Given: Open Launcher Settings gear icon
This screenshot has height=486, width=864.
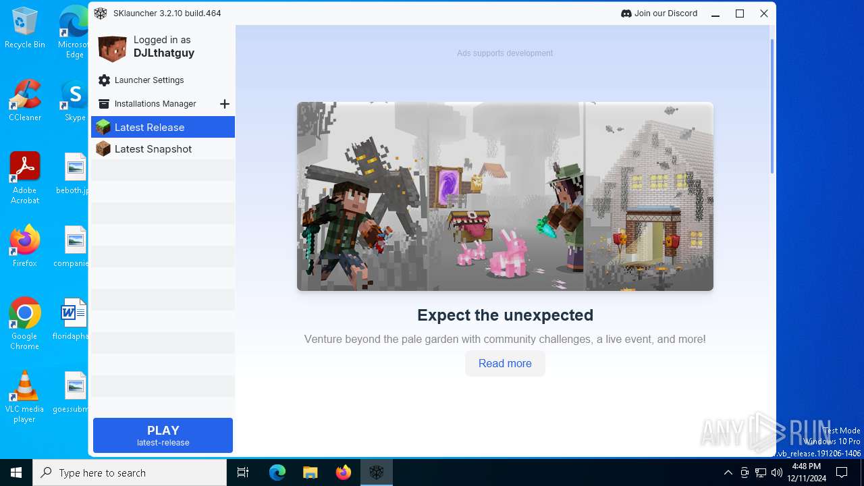Looking at the screenshot, I should tap(104, 80).
